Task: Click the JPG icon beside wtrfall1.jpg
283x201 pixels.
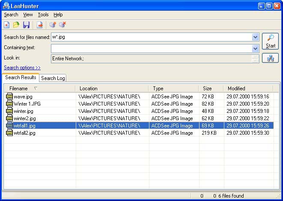Action: coord(9,125)
